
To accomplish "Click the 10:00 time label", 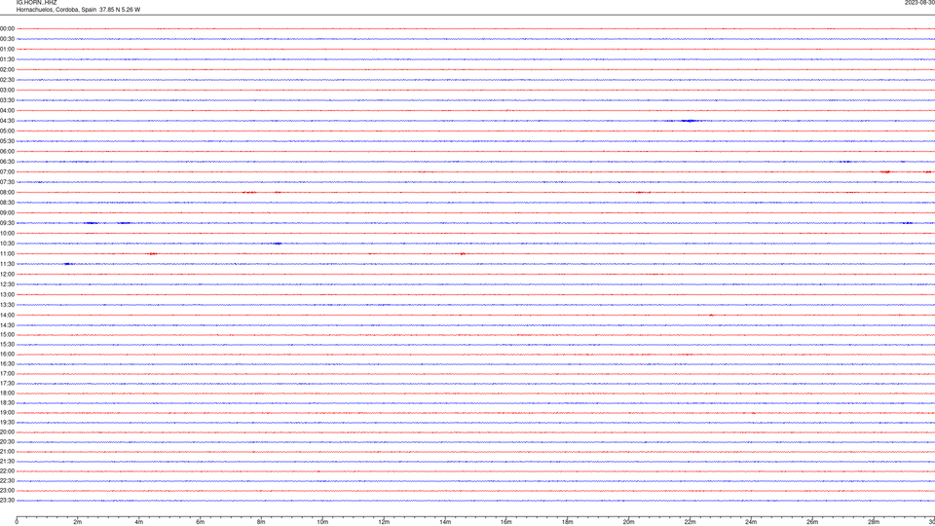I will [x=7, y=233].
